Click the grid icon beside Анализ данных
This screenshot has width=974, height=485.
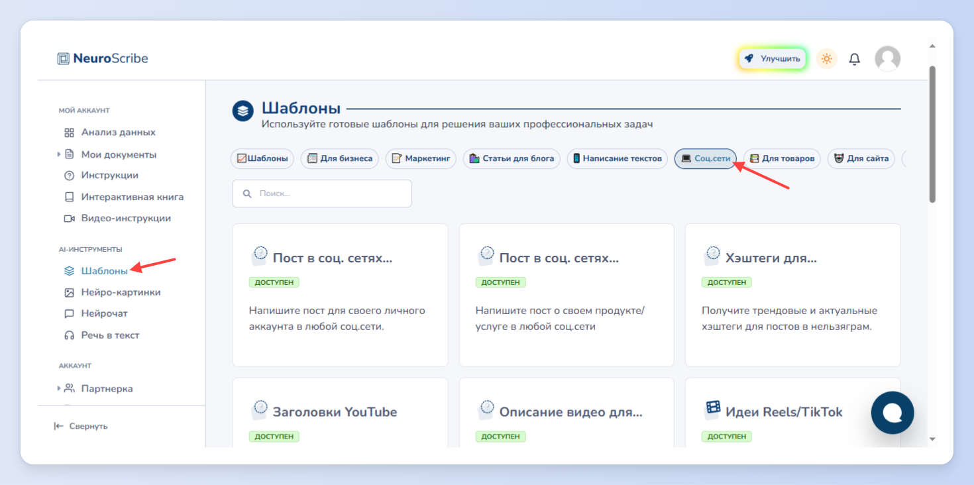click(x=69, y=133)
